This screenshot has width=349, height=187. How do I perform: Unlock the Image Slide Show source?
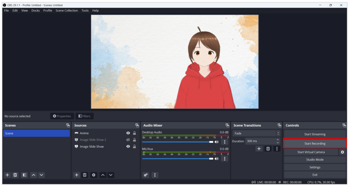tap(134, 147)
